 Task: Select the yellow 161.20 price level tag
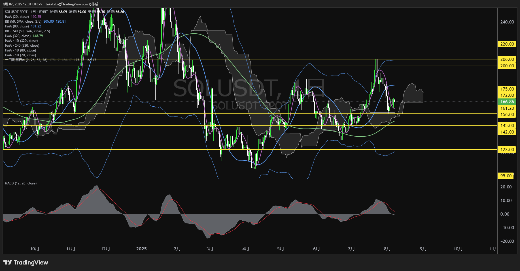pos(507,108)
